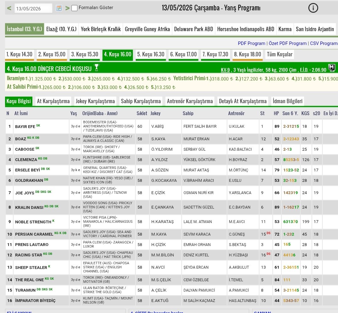Open Antrenör Karşılaştırma tab
The image size is (338, 313).
click(x=190, y=101)
